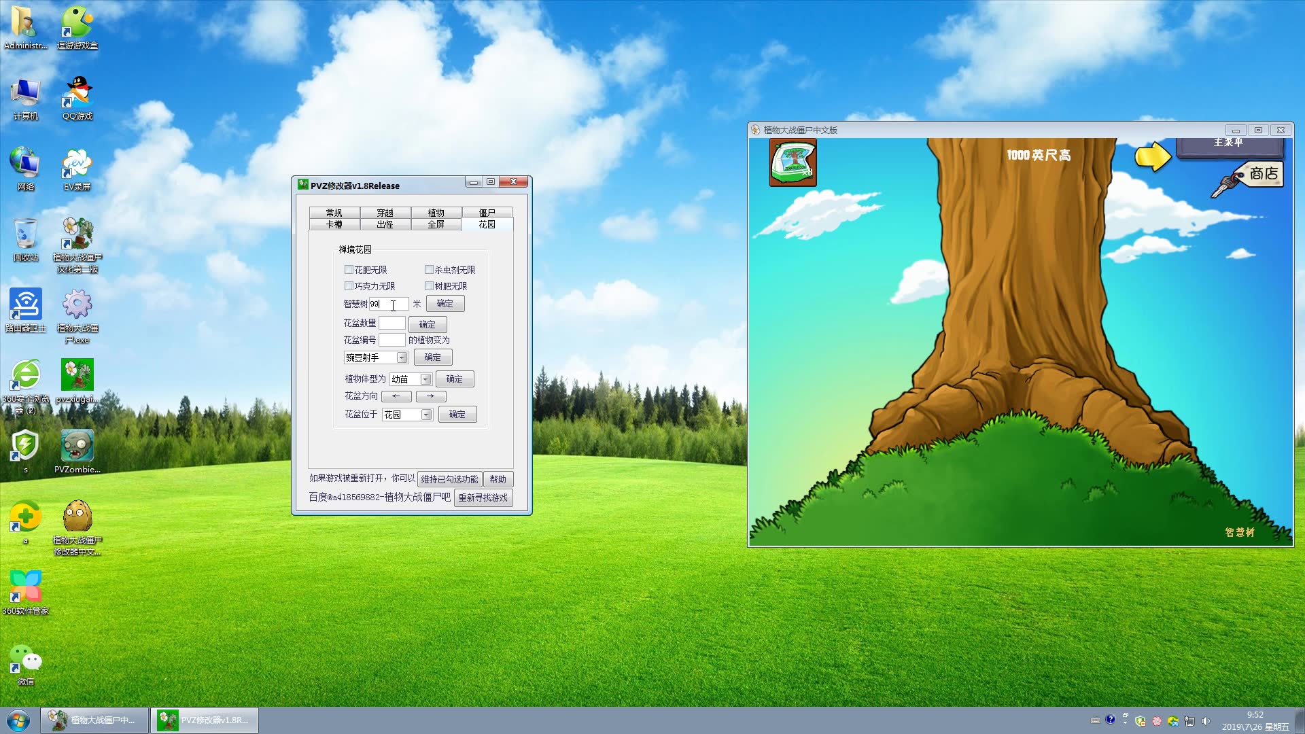
Task: Click the 重新寻找游戏 button
Action: pos(483,498)
